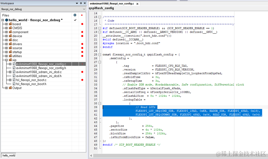Expand evkmimxrt1060_flexspi_nor_config.c node
This screenshot has width=268, height=159.
(10, 64)
